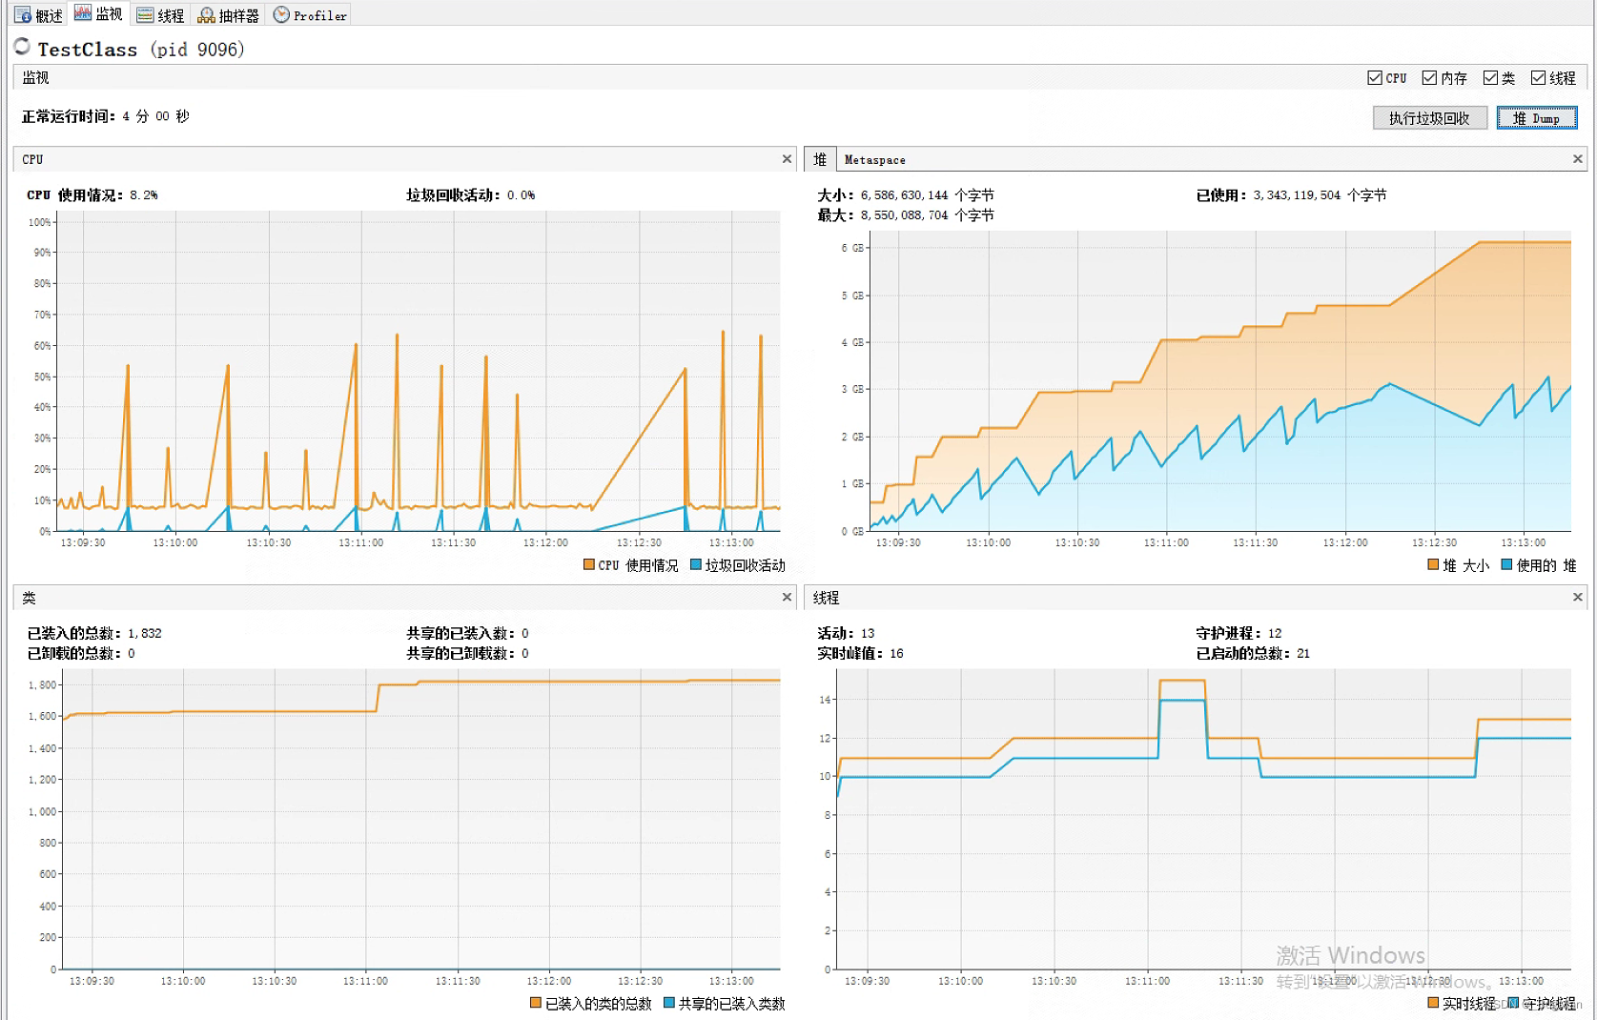Click the CPU graph's 13:11:00 time label
1597x1020 pixels.
pos(360,542)
